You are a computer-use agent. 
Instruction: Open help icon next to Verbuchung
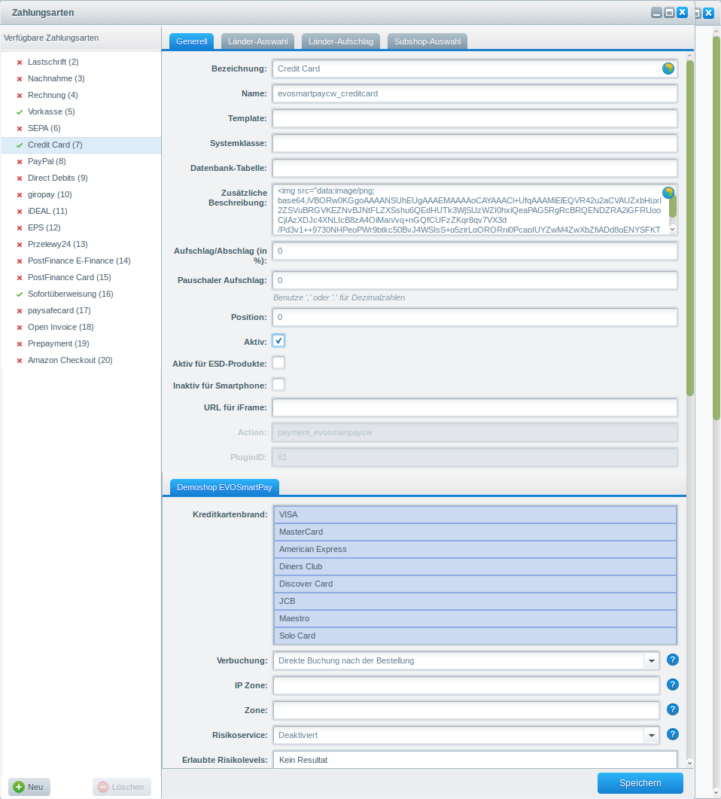point(673,660)
